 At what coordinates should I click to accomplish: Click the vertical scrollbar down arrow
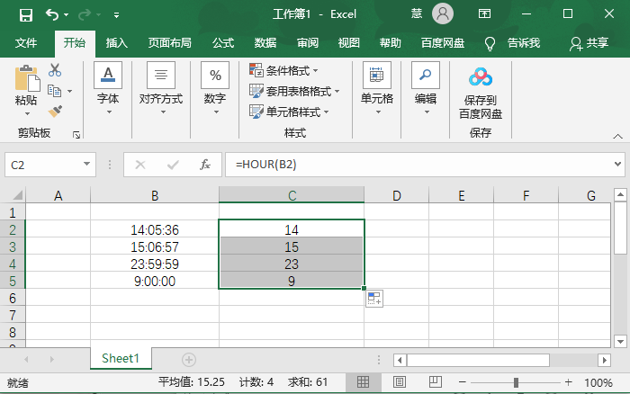click(620, 342)
